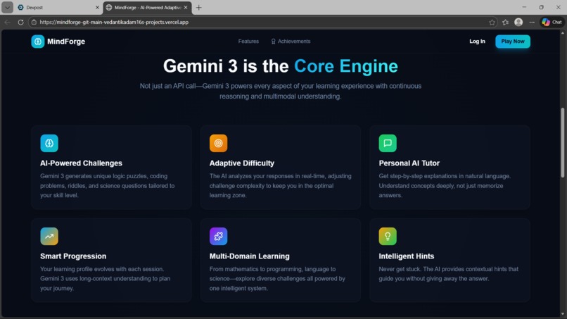This screenshot has height=319, width=567.
Task: Click the scrollbar down arrow
Action: pos(563,314)
